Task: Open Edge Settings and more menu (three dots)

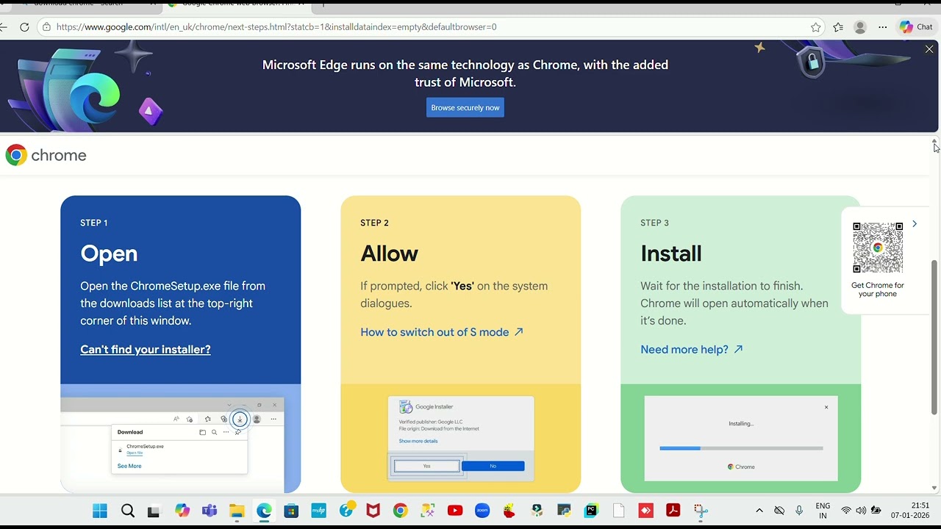Action: (x=883, y=27)
